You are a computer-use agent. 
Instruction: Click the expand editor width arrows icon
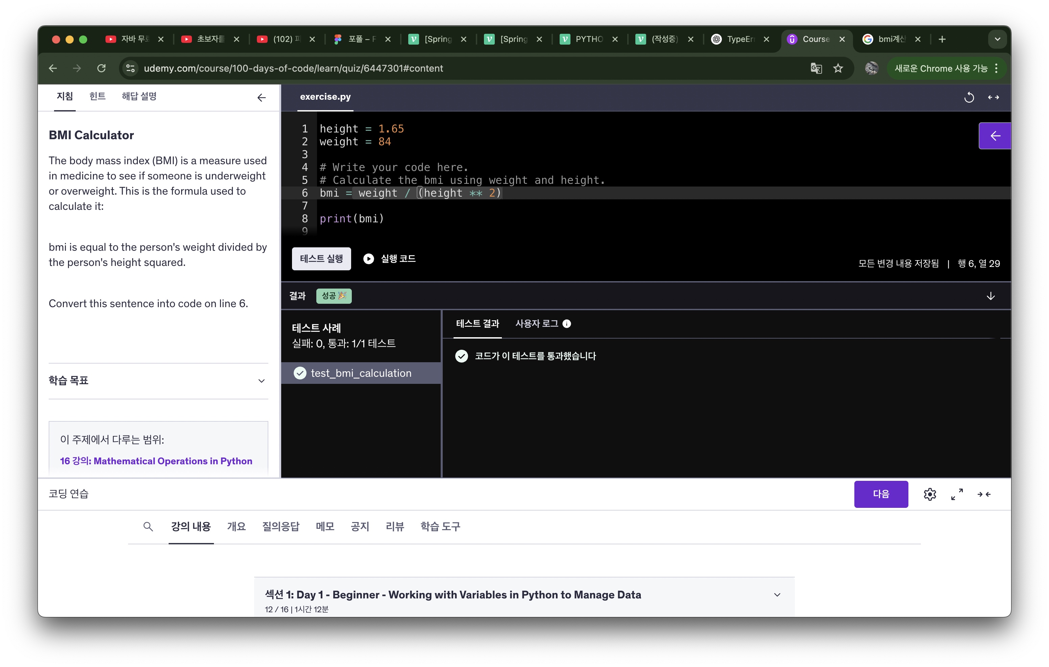993,97
